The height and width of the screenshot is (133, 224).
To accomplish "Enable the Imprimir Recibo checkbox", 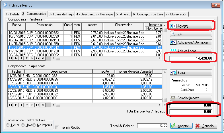I will pos(57,128).
